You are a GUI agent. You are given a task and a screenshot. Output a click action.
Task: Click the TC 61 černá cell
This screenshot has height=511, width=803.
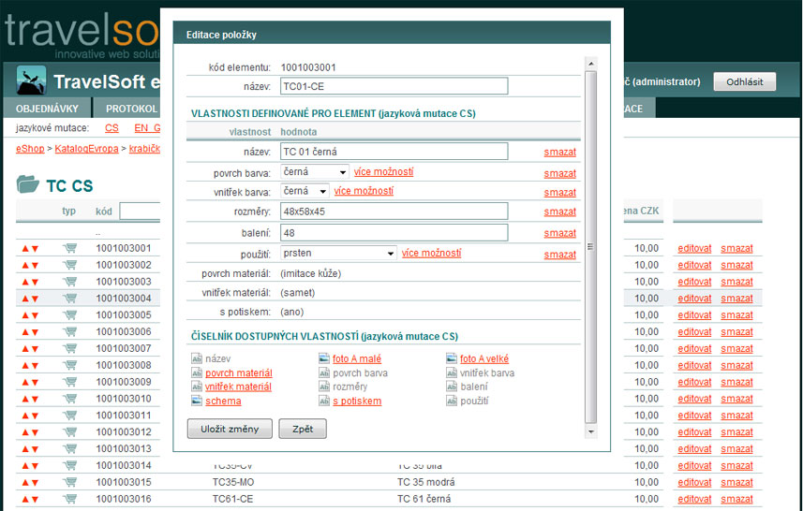pyautogui.click(x=424, y=499)
